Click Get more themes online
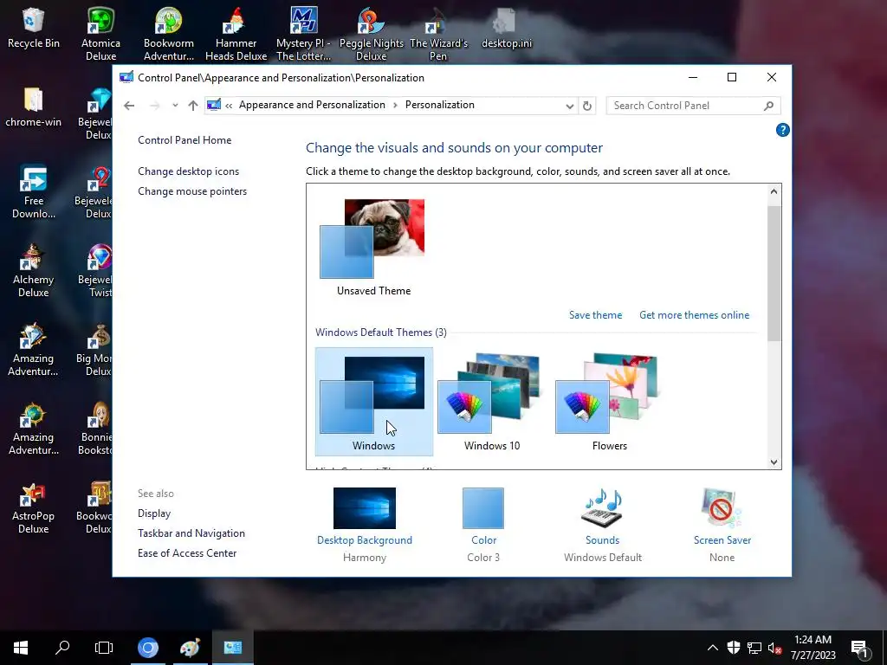887x665 pixels. [x=694, y=315]
